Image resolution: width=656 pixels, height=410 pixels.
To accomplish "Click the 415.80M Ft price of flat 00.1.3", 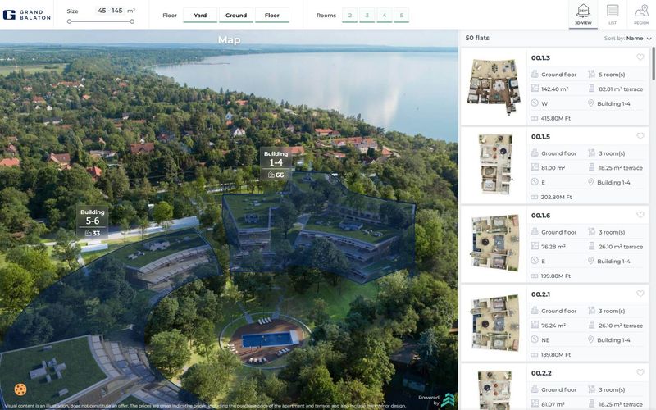I will (556, 118).
